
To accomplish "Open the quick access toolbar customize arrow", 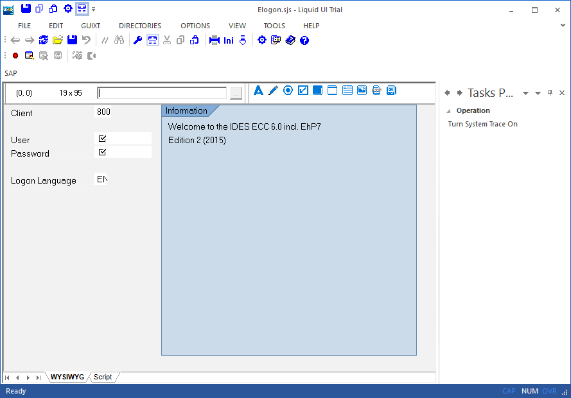I will coord(94,9).
